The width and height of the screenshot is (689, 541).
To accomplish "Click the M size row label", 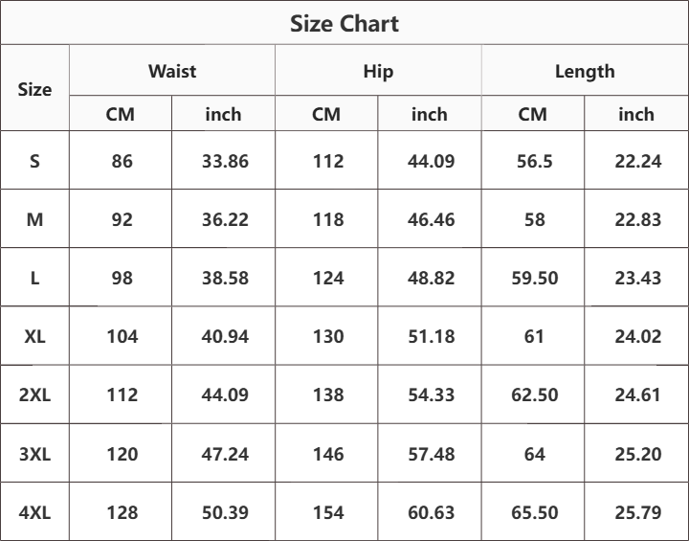I will tap(34, 219).
